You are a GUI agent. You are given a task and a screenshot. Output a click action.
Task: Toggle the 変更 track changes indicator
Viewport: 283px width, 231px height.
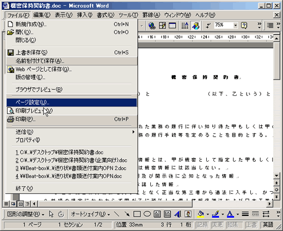217,225
